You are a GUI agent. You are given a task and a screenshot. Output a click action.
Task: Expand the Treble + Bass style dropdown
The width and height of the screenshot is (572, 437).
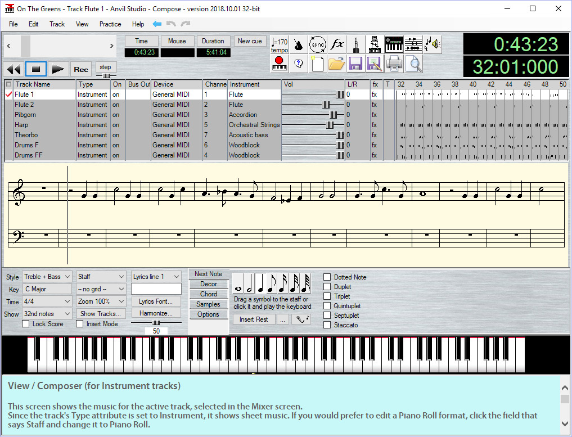coord(47,277)
